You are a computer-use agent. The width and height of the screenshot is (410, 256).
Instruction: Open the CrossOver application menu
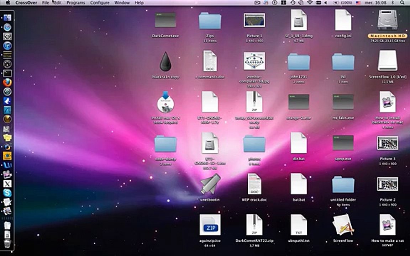[26, 2]
